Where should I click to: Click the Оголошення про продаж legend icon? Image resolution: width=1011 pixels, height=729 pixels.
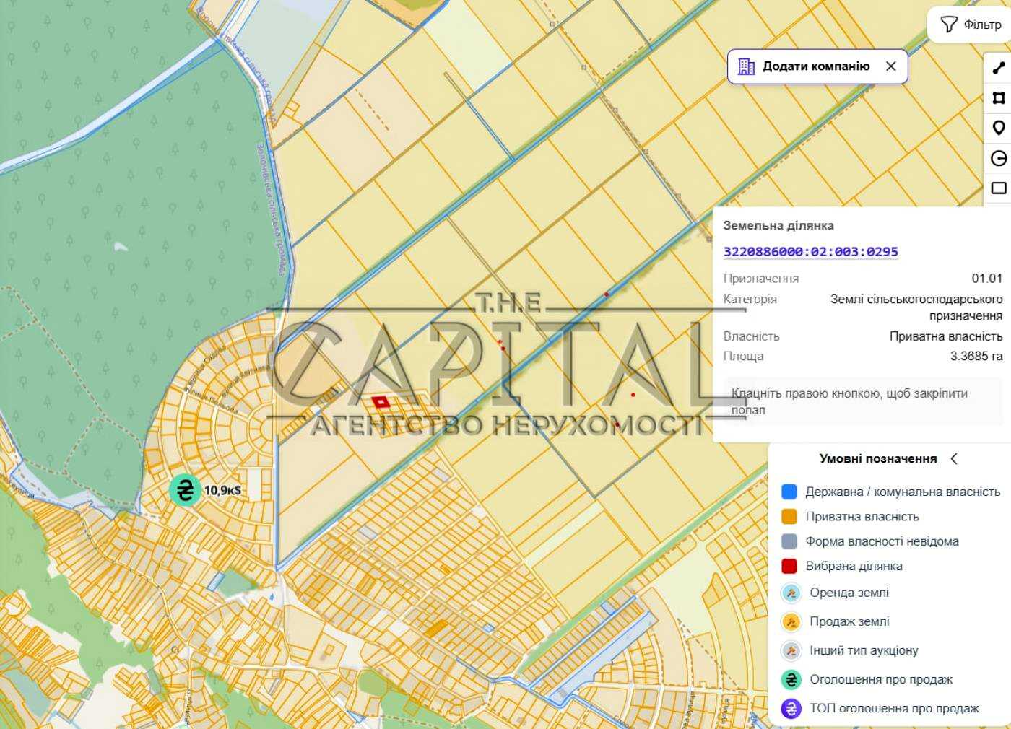791,679
